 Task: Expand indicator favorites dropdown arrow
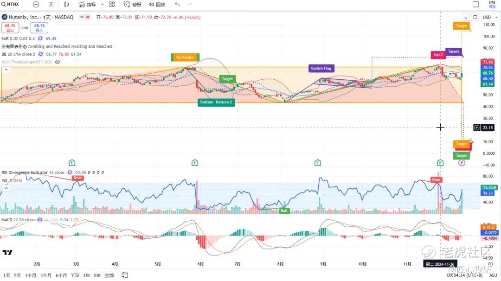pyautogui.click(x=102, y=5)
